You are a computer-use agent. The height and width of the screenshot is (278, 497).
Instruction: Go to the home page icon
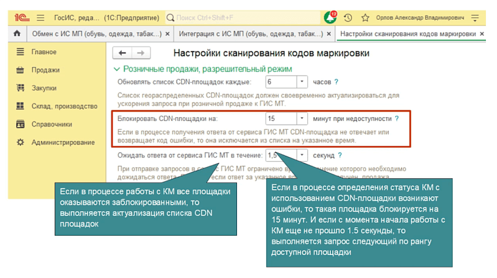coord(17,34)
